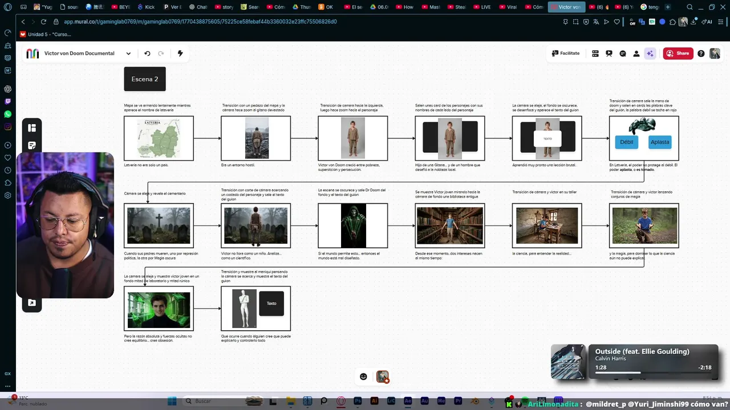The width and height of the screenshot is (730, 410).
Task: Select the Latveria map thumbnail
Action: [159, 138]
